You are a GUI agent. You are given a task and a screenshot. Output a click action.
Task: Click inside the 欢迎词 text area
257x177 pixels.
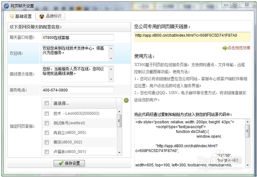pos(75,53)
